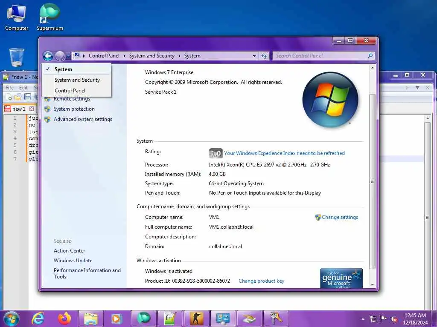Open the Computer desktop icon
This screenshot has height=327, width=437.
17,17
